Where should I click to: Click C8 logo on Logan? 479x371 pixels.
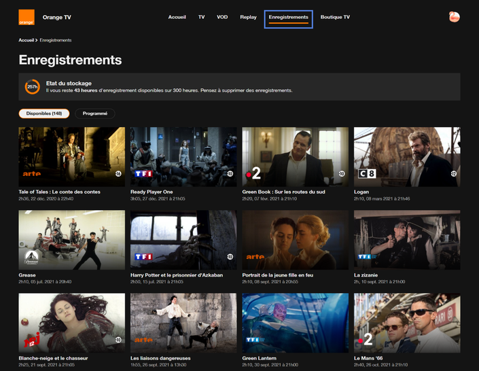point(367,173)
